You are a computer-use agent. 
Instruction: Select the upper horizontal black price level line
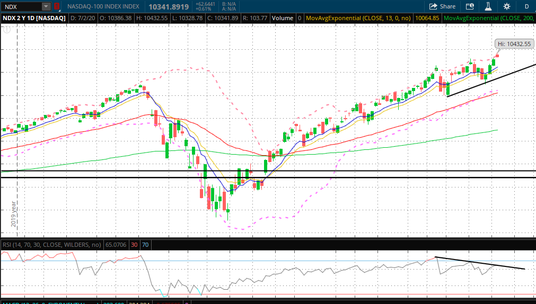tap(268, 171)
